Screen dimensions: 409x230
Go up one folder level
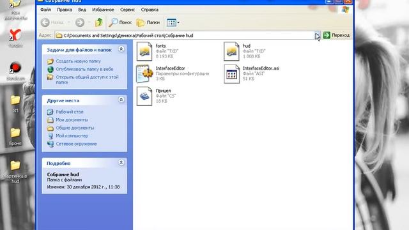click(x=98, y=22)
